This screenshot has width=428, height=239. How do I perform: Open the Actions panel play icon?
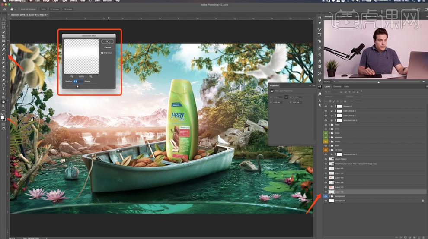click(319, 23)
